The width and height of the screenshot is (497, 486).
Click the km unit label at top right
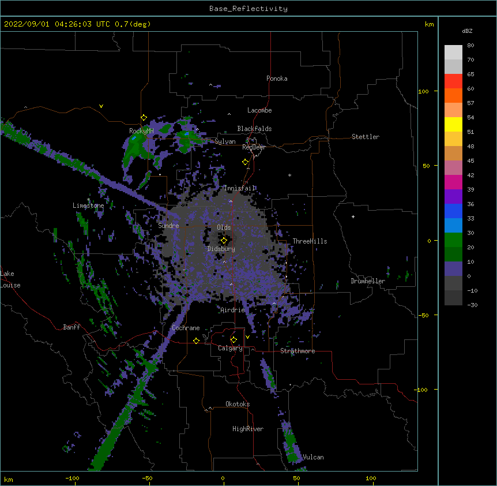coord(429,24)
